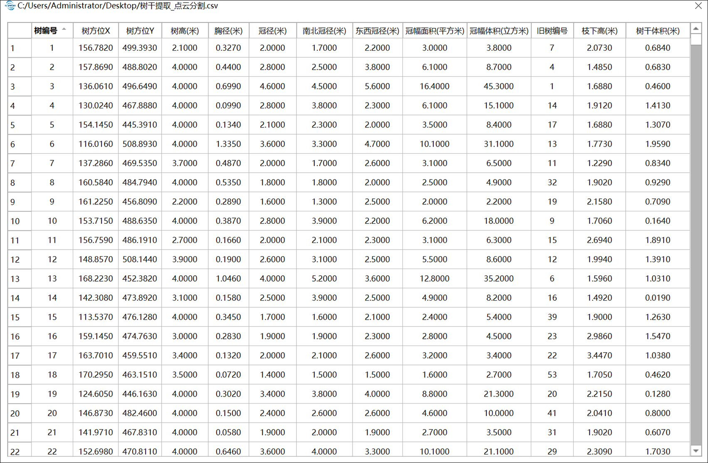Click the 树方位X column header
708x463 pixels.
[x=96, y=31]
